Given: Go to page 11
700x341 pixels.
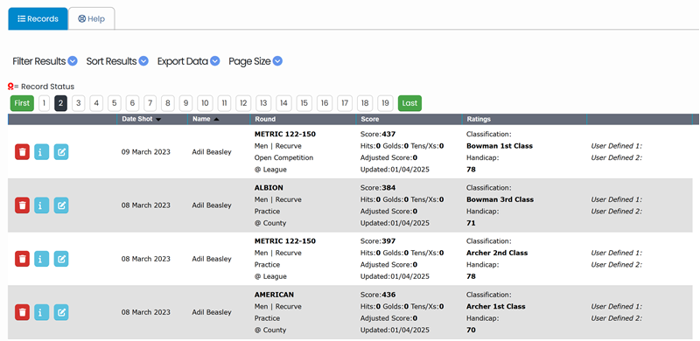Looking at the screenshot, I should point(224,103).
